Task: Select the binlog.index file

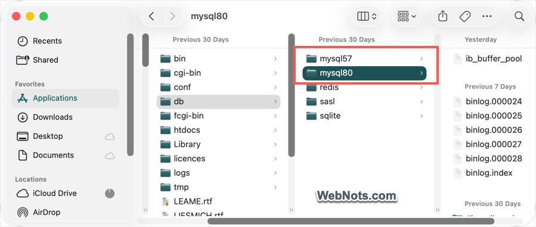Action: pos(489,173)
